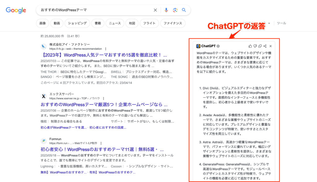Select the ニュース filter tab

pyautogui.click(x=115, y=23)
